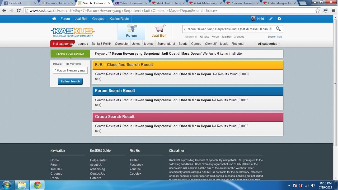This screenshot has width=338, height=190.
Task: Switch to the detikHealth tab
Action: (x=168, y=3)
